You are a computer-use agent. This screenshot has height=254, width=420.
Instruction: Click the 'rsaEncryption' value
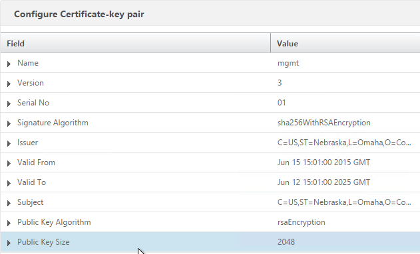click(302, 222)
